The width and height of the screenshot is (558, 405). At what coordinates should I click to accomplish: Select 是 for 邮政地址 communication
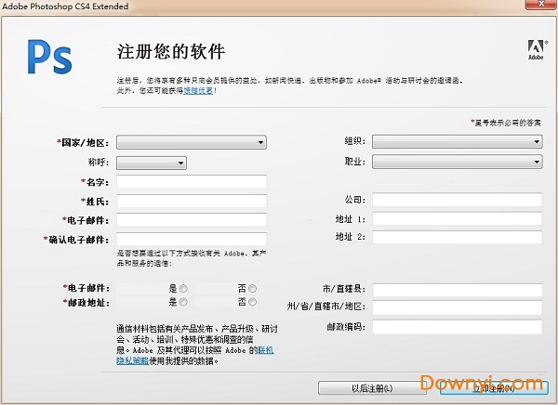pos(183,302)
